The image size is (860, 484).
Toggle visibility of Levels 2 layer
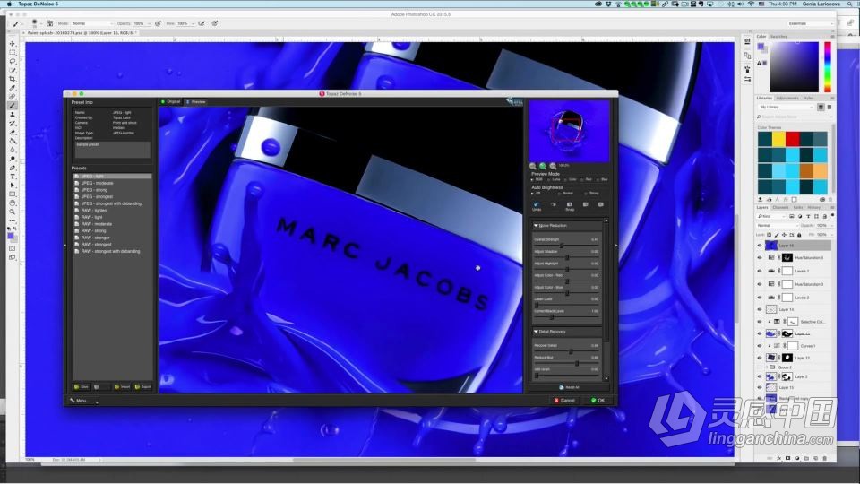(x=760, y=298)
